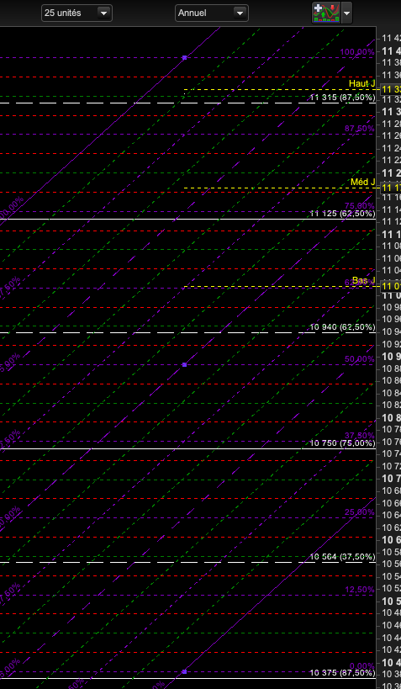Open the "25 unités" dropdown
Image resolution: width=401 pixels, height=689 pixels.
[77, 13]
